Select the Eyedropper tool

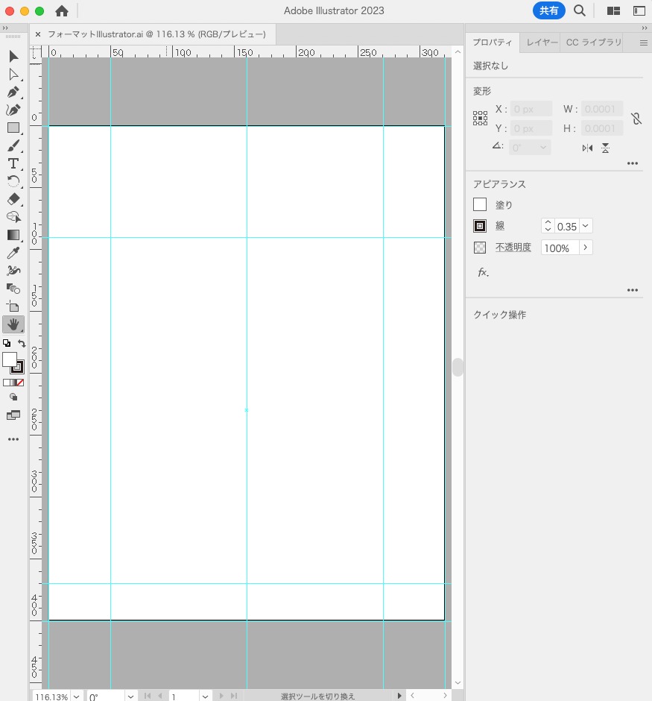pos(13,253)
